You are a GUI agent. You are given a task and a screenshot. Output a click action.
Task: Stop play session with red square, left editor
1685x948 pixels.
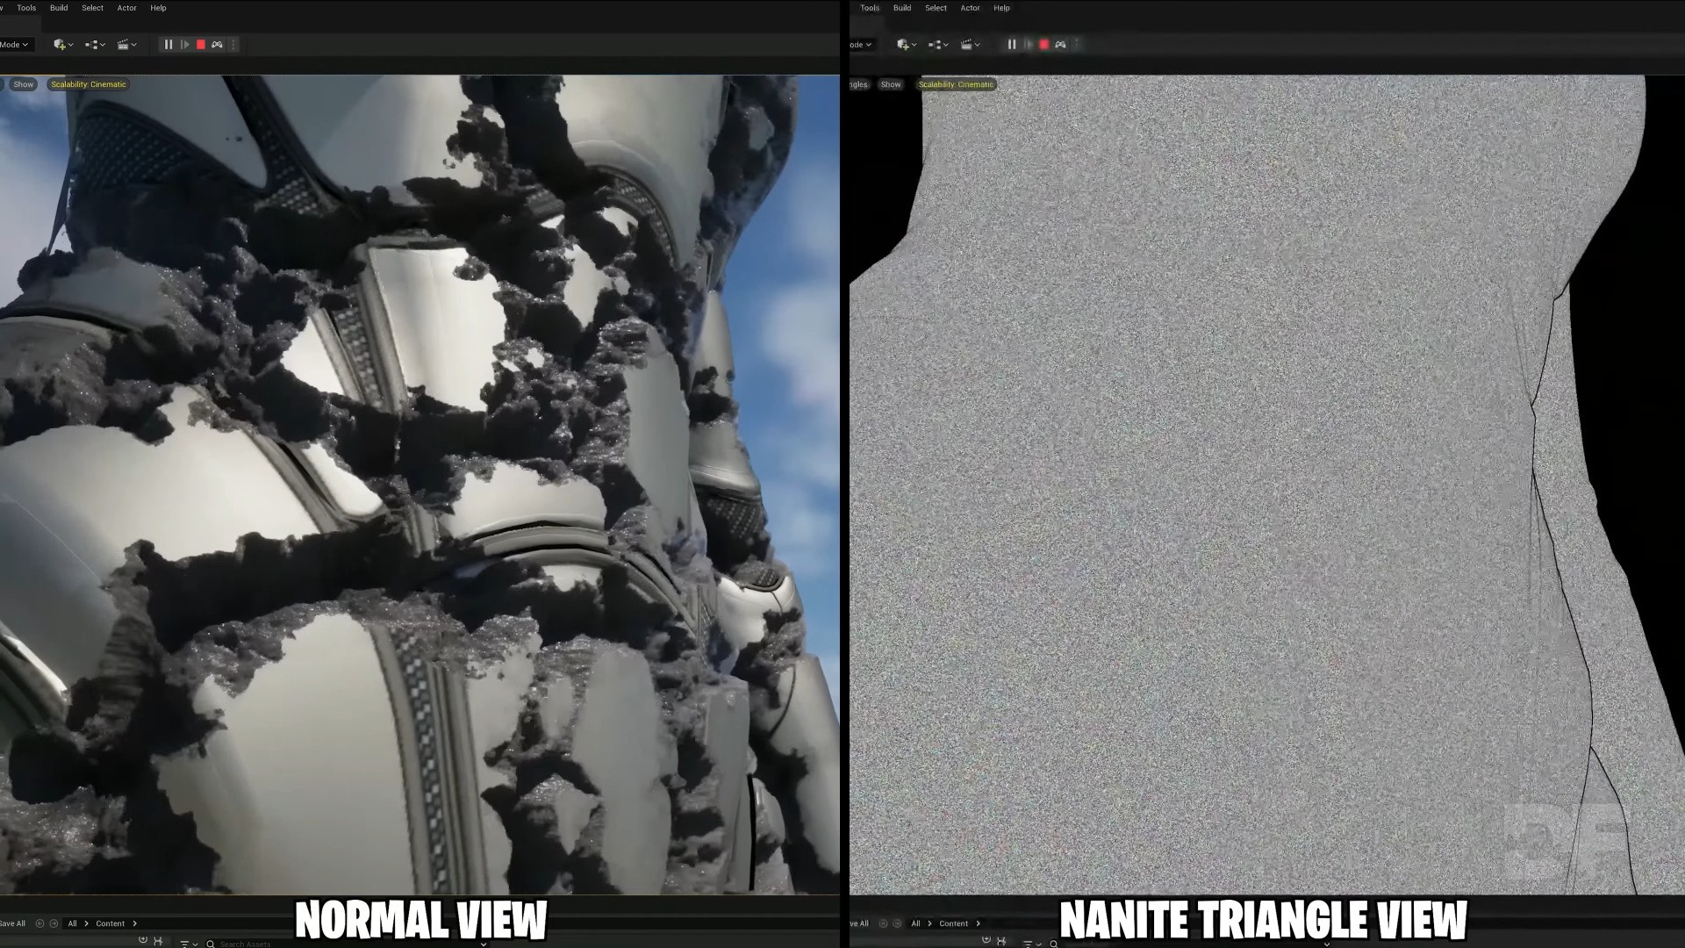tap(201, 45)
